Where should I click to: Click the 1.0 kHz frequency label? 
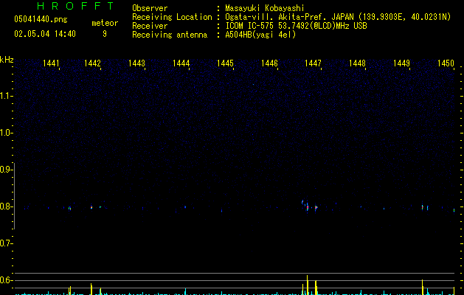(x=6, y=133)
